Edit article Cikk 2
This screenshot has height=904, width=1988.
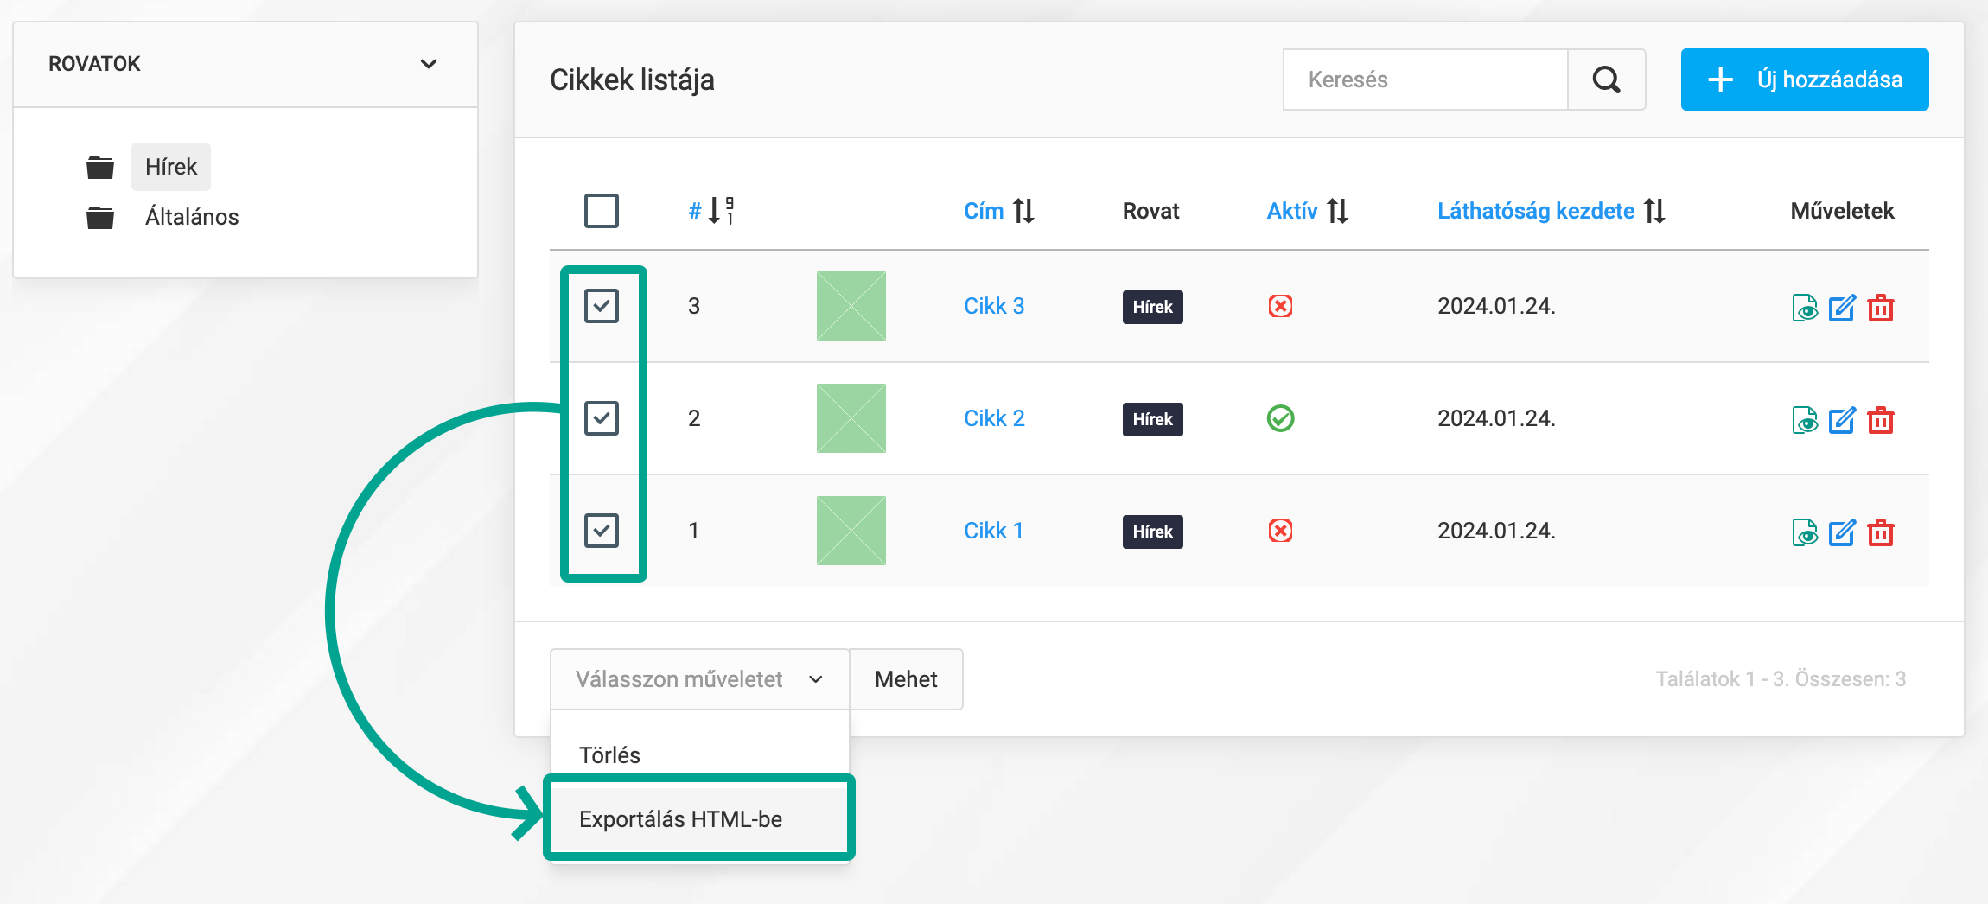1842,420
